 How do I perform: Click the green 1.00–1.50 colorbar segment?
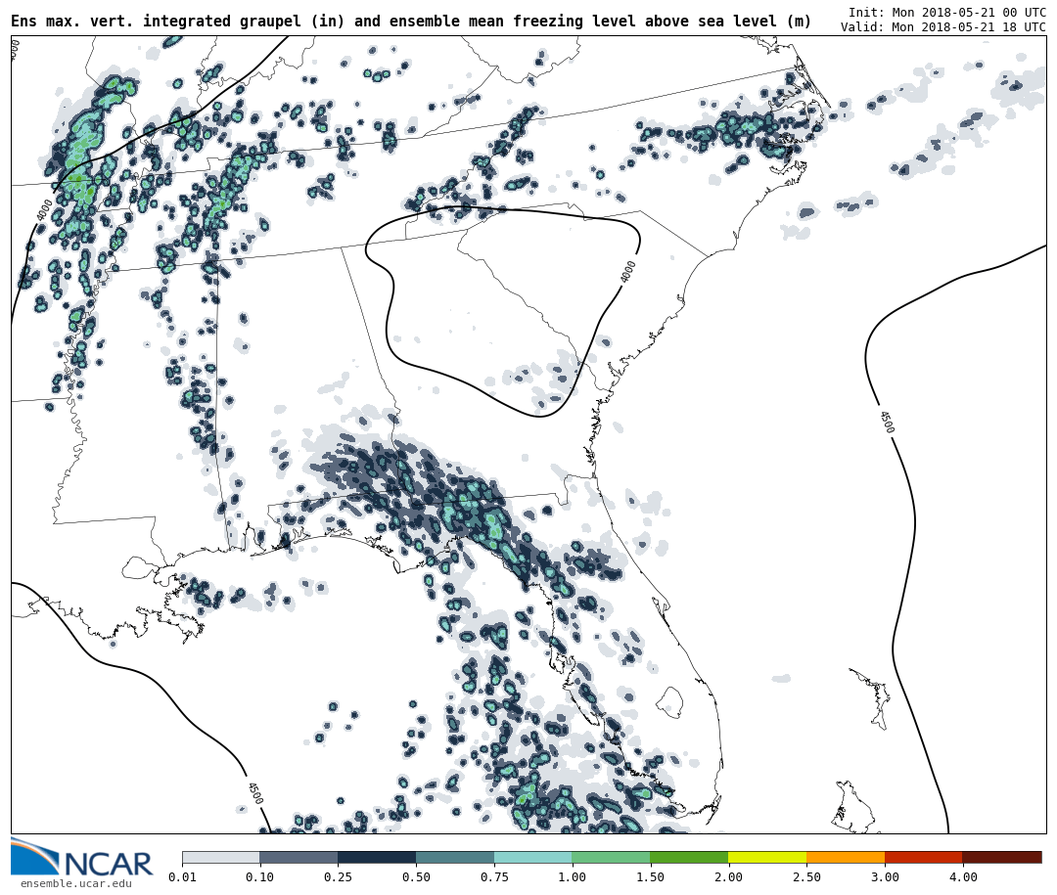point(611,858)
